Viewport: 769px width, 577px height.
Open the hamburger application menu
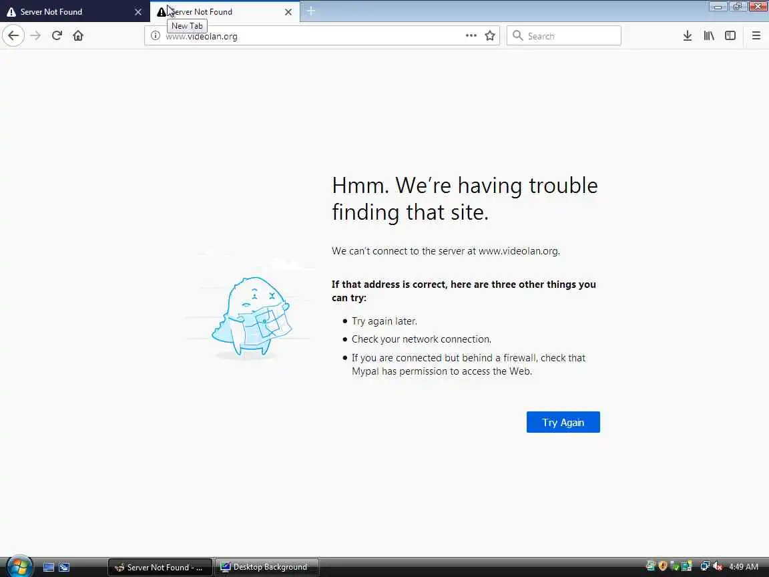pyautogui.click(x=756, y=35)
